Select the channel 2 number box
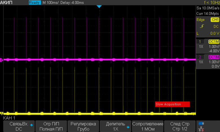 [200, 57]
